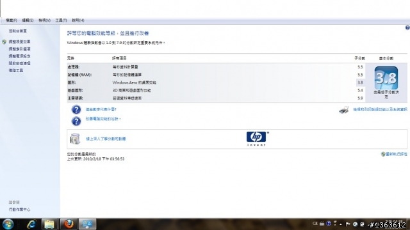The height and width of the screenshot is (230, 410).
Task: Click the printer icon beside the print details link
Action: tap(344, 110)
